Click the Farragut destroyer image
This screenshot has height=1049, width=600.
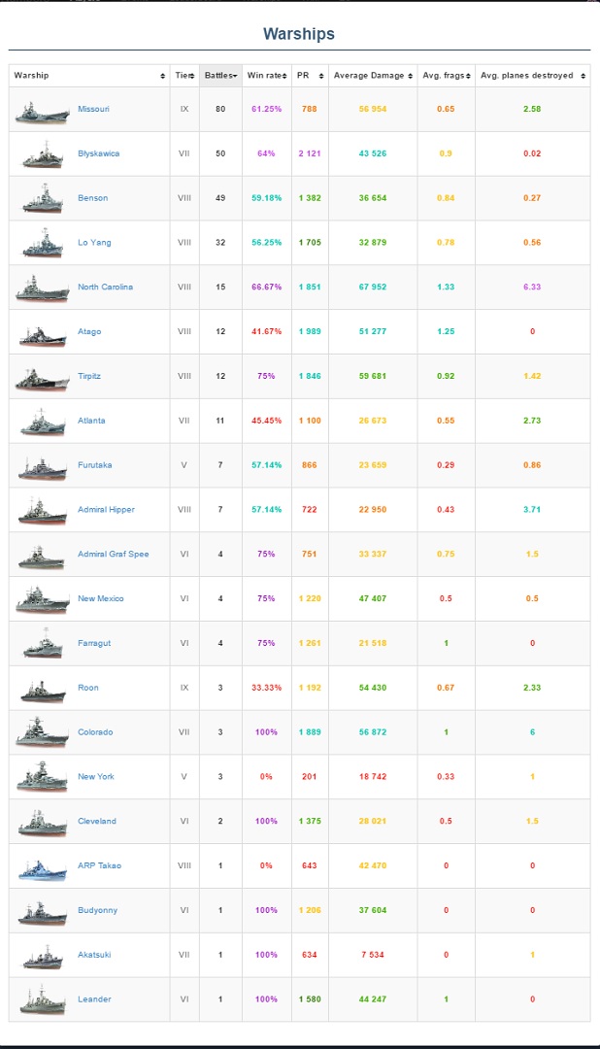pos(43,645)
